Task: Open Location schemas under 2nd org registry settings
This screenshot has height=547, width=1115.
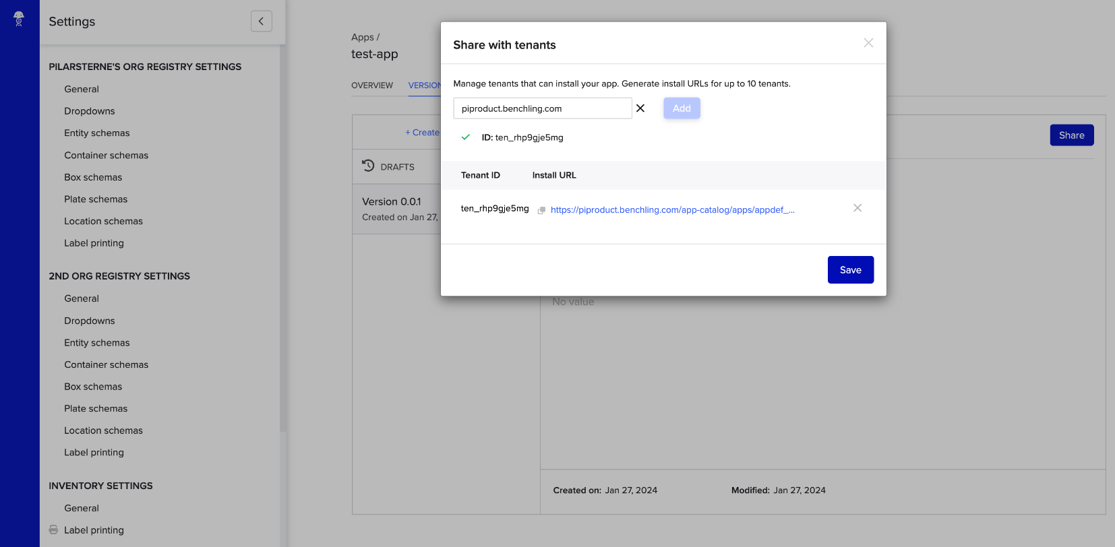Action: pos(104,430)
